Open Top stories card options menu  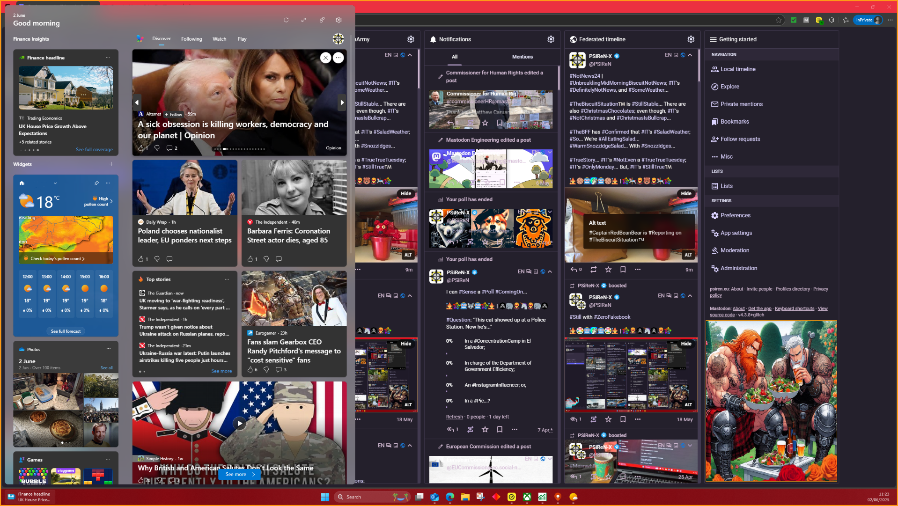pos(227,279)
